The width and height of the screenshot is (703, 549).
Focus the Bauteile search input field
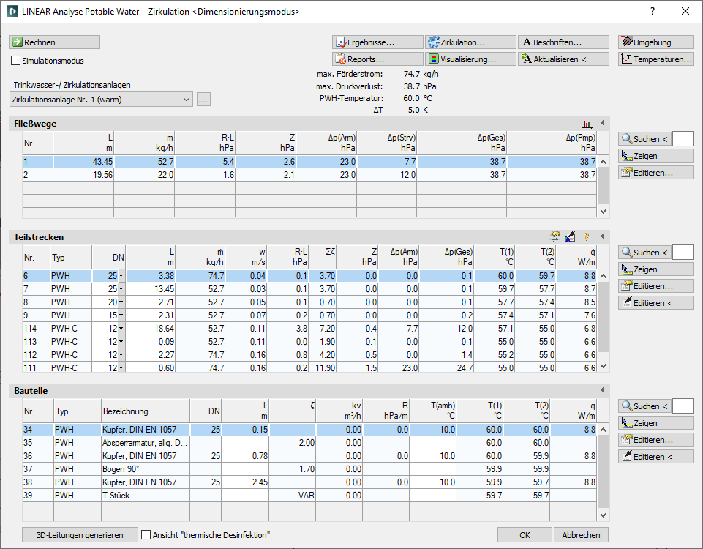[683, 406]
